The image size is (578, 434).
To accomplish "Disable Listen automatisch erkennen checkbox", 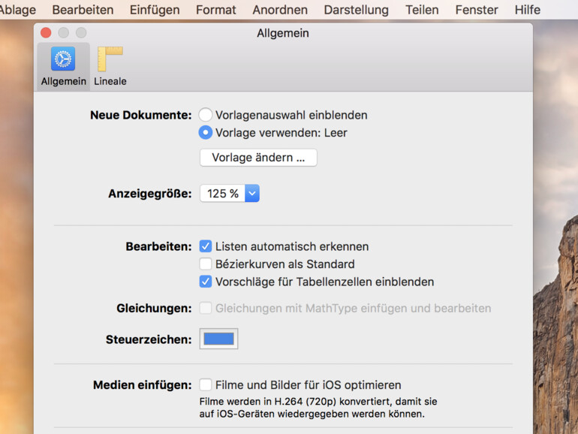I will (206, 246).
